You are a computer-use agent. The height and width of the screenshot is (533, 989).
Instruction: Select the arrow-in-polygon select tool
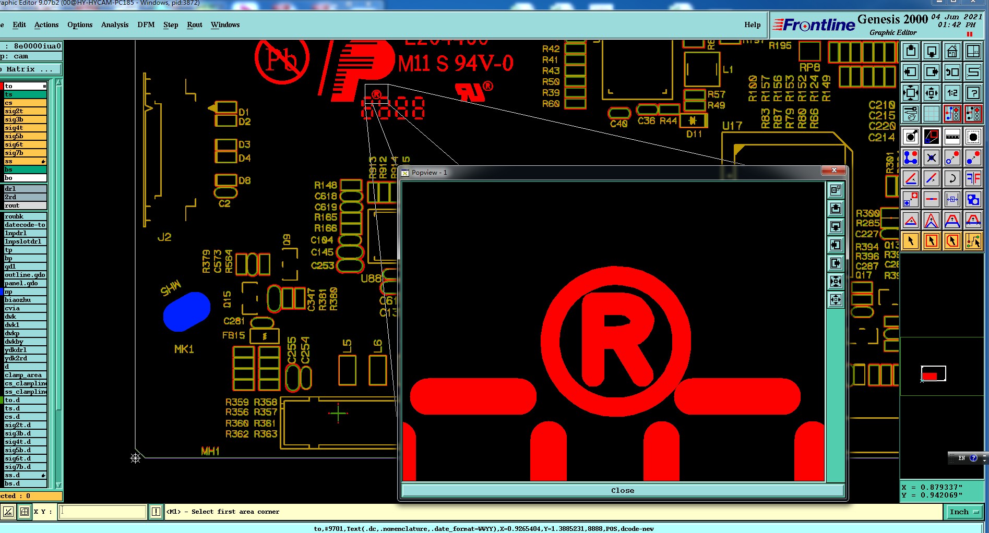[952, 241]
